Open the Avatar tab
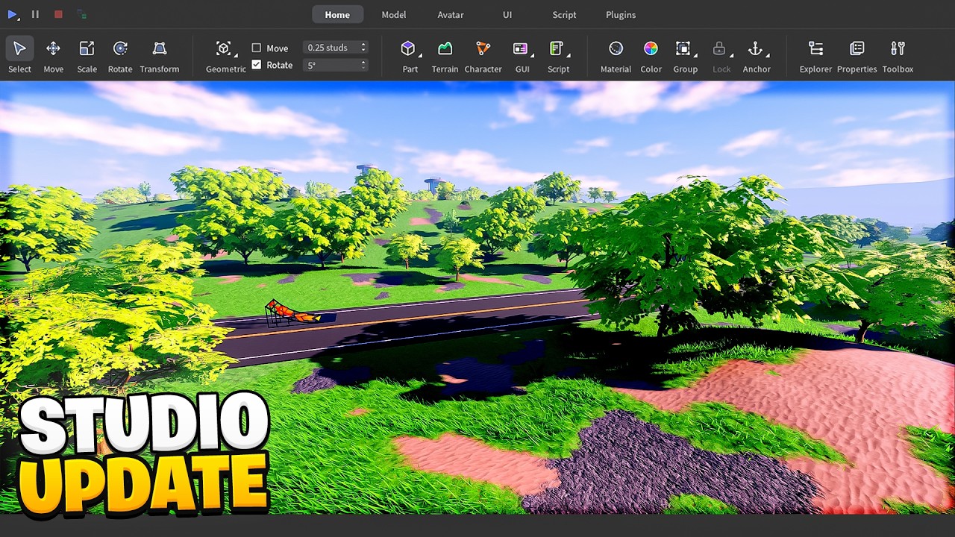The height and width of the screenshot is (537, 955). click(451, 14)
